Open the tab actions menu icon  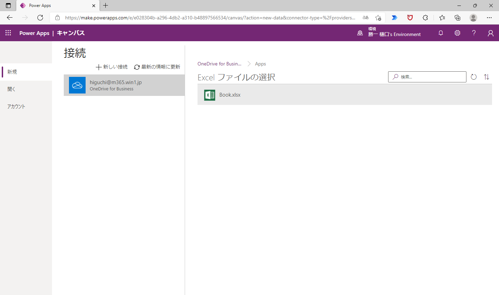click(x=8, y=6)
